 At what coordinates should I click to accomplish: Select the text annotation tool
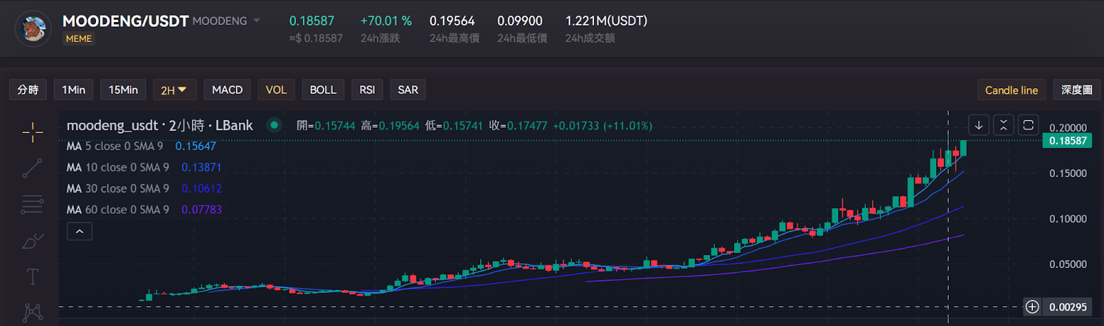[x=32, y=277]
